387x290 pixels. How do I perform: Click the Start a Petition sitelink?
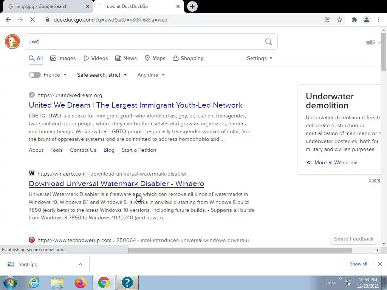[139, 150]
